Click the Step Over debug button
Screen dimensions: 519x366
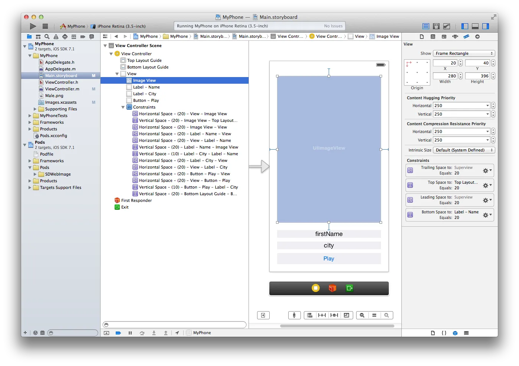click(x=142, y=333)
